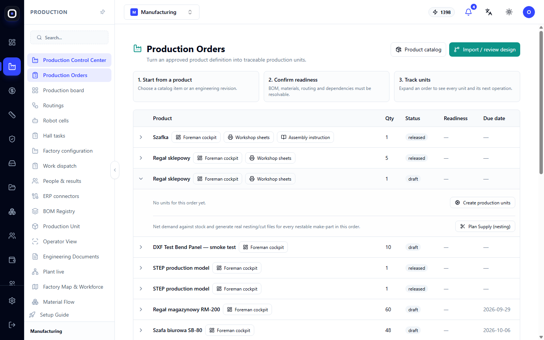Open the settings gear in left rail
Image resolution: width=544 pixels, height=340 pixels.
point(12,301)
